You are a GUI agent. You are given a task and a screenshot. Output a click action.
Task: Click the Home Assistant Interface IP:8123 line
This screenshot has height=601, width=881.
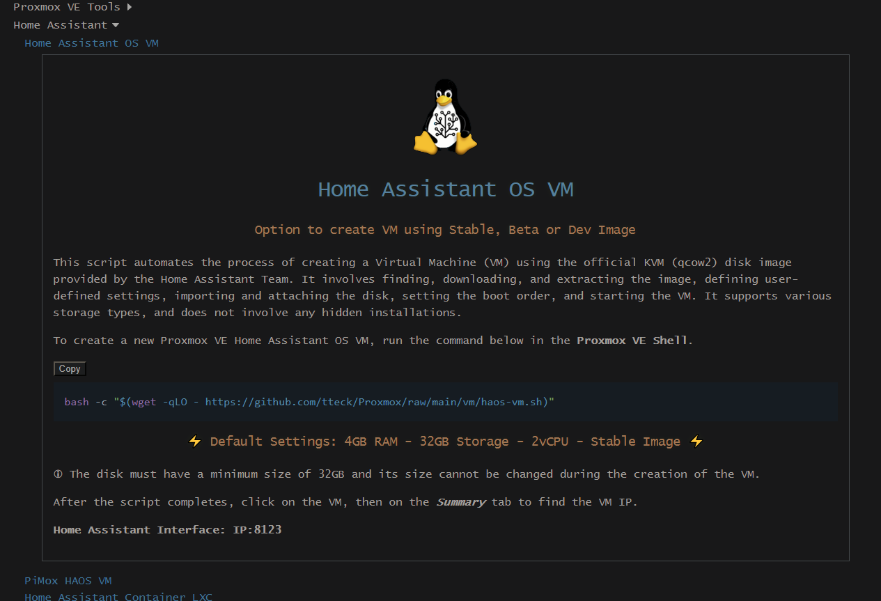[167, 530]
